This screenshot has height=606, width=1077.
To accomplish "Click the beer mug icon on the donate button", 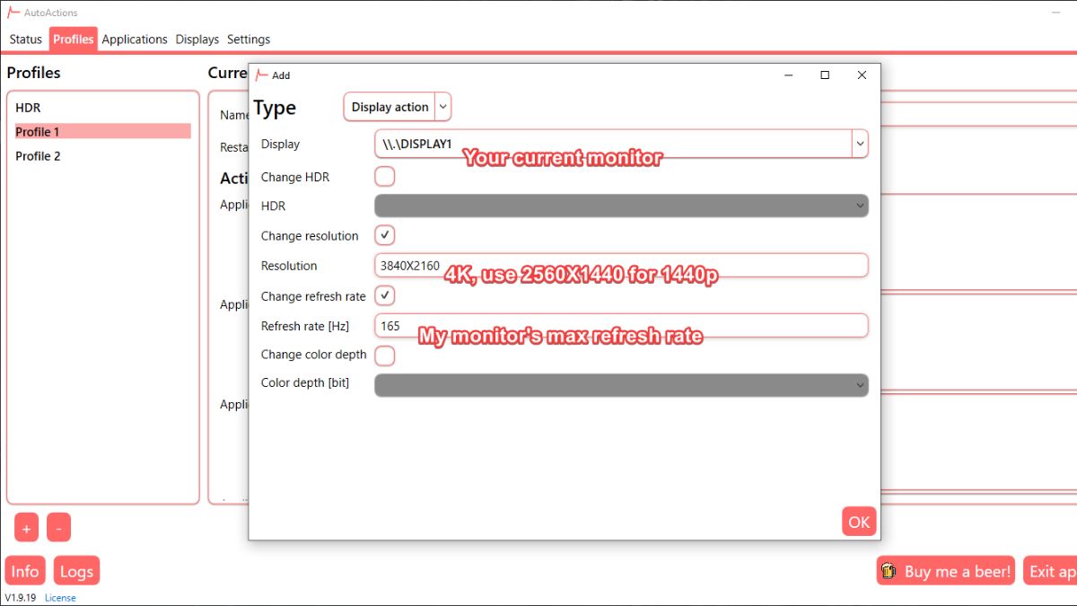I will click(x=889, y=570).
